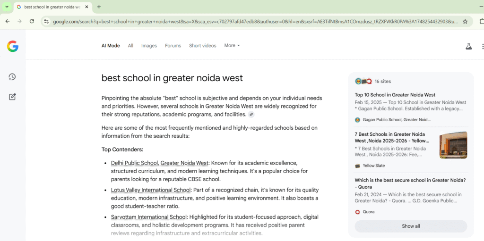Viewport: 484px width, 241px height.
Task: Click the Google logo
Action: pos(13,47)
